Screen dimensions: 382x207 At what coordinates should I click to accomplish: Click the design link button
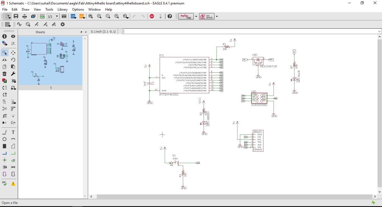[x=186, y=16]
